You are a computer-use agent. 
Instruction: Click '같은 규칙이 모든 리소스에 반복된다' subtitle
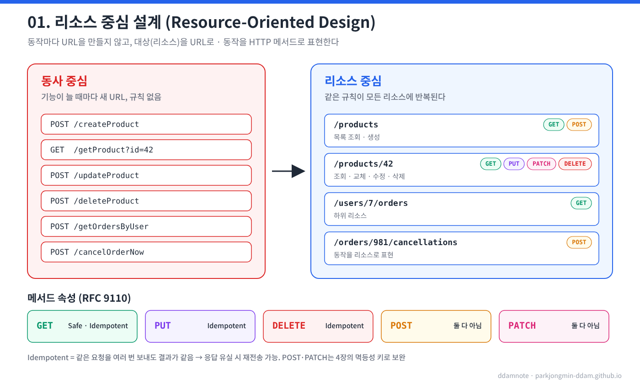[385, 97]
